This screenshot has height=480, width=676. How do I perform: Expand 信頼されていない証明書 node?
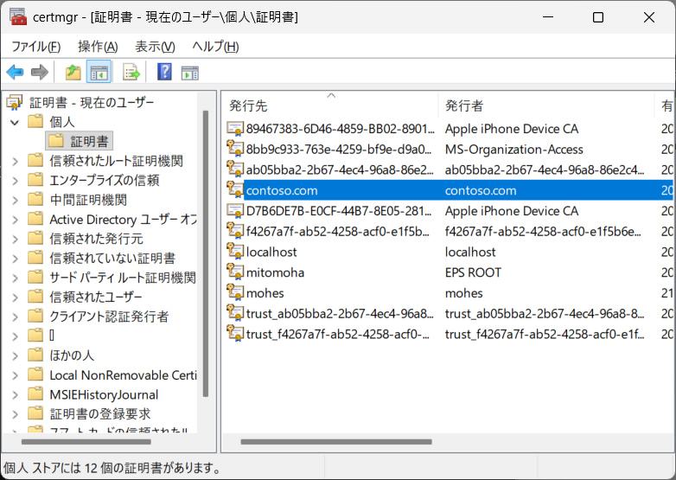(x=15, y=259)
